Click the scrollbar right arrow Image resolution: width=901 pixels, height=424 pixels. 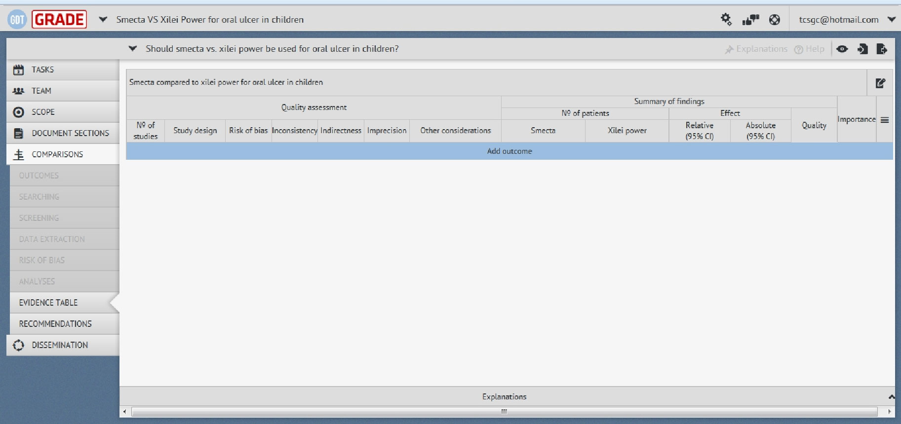[x=890, y=412]
